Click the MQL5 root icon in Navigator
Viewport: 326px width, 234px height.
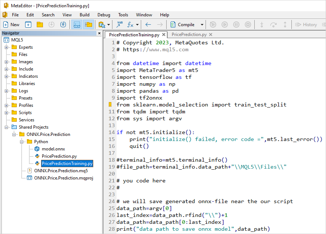coord(6,40)
